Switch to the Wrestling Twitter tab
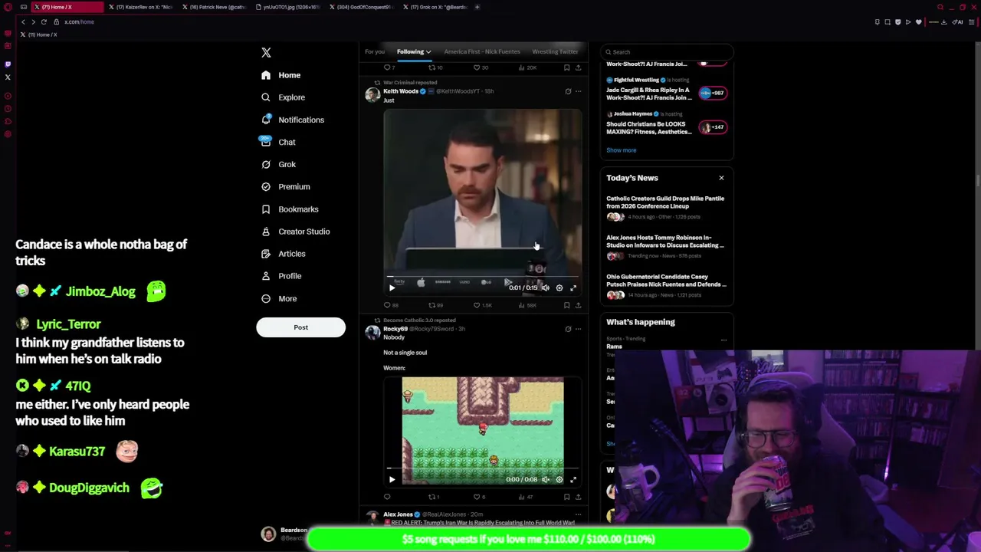981x552 pixels. coord(555,51)
